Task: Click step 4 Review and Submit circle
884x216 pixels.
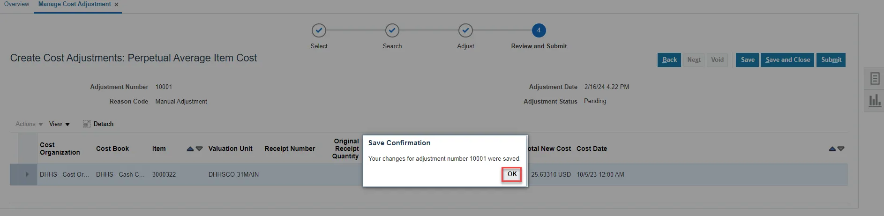Action: click(x=539, y=30)
